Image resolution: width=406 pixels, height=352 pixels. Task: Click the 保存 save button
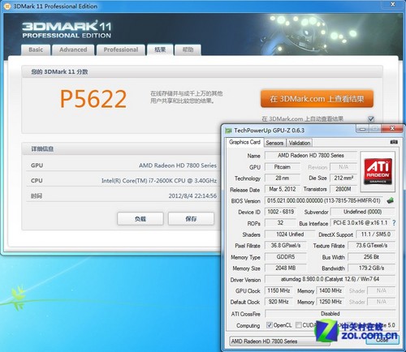[x=191, y=219]
